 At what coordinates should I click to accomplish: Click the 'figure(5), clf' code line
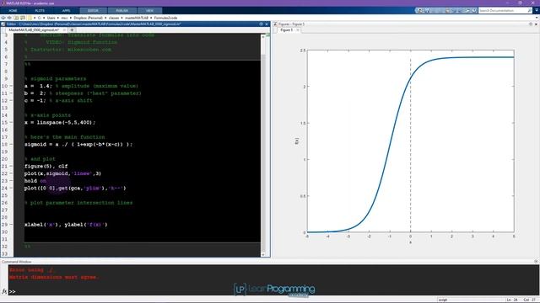[46, 167]
